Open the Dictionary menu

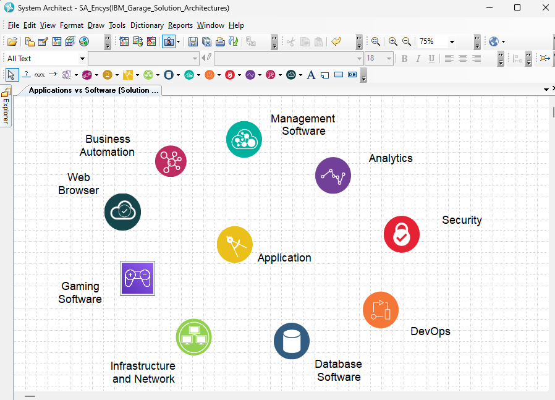pos(147,25)
